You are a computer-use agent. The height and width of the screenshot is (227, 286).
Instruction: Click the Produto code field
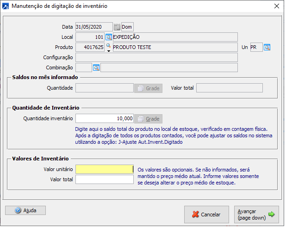(90, 47)
